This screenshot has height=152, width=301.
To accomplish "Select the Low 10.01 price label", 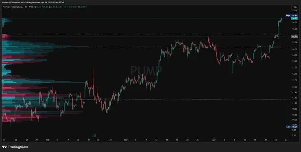I will click(292, 127).
